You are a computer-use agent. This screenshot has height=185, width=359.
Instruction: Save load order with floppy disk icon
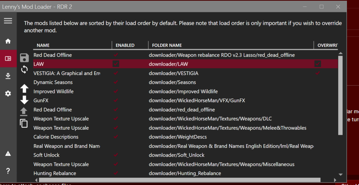[24, 58]
